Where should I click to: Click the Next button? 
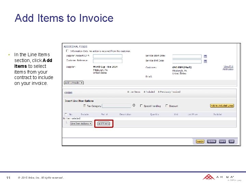pyautogui.click(x=200, y=141)
